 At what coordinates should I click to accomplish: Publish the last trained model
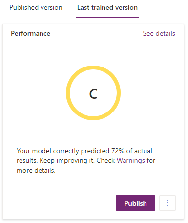(135, 203)
